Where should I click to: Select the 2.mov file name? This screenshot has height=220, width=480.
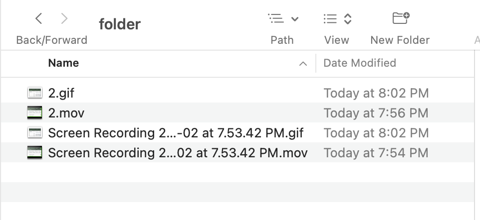click(x=66, y=113)
